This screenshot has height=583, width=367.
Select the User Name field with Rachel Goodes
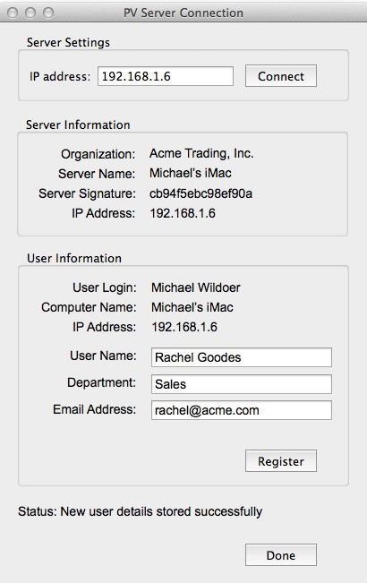click(242, 357)
